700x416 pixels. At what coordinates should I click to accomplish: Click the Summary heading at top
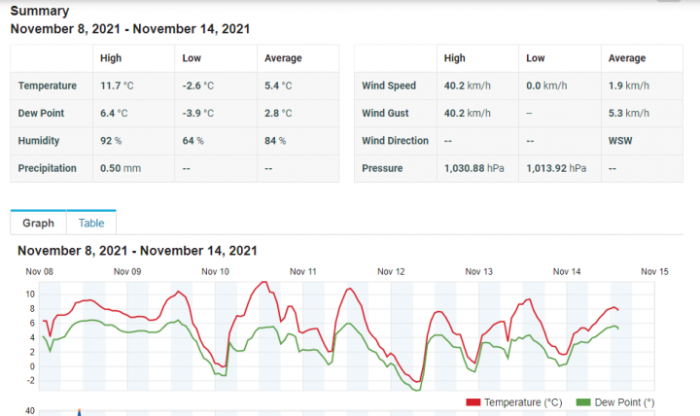point(40,12)
